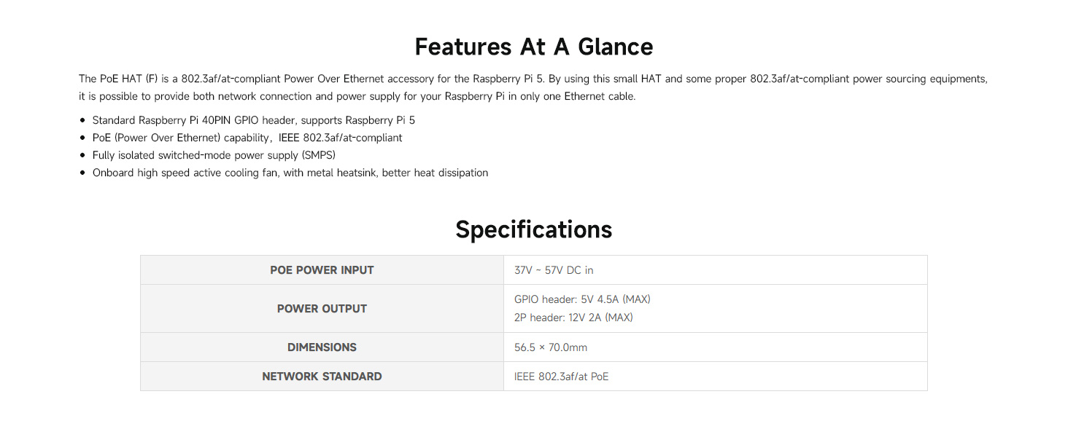Click the 37V ~ 57V DC in value
1068x437 pixels.
(x=554, y=270)
